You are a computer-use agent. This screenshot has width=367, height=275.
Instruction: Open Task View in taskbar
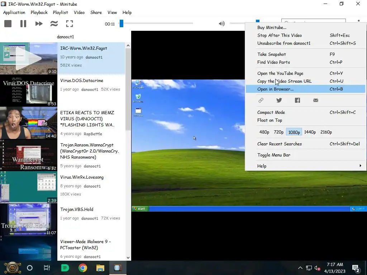tap(47, 268)
